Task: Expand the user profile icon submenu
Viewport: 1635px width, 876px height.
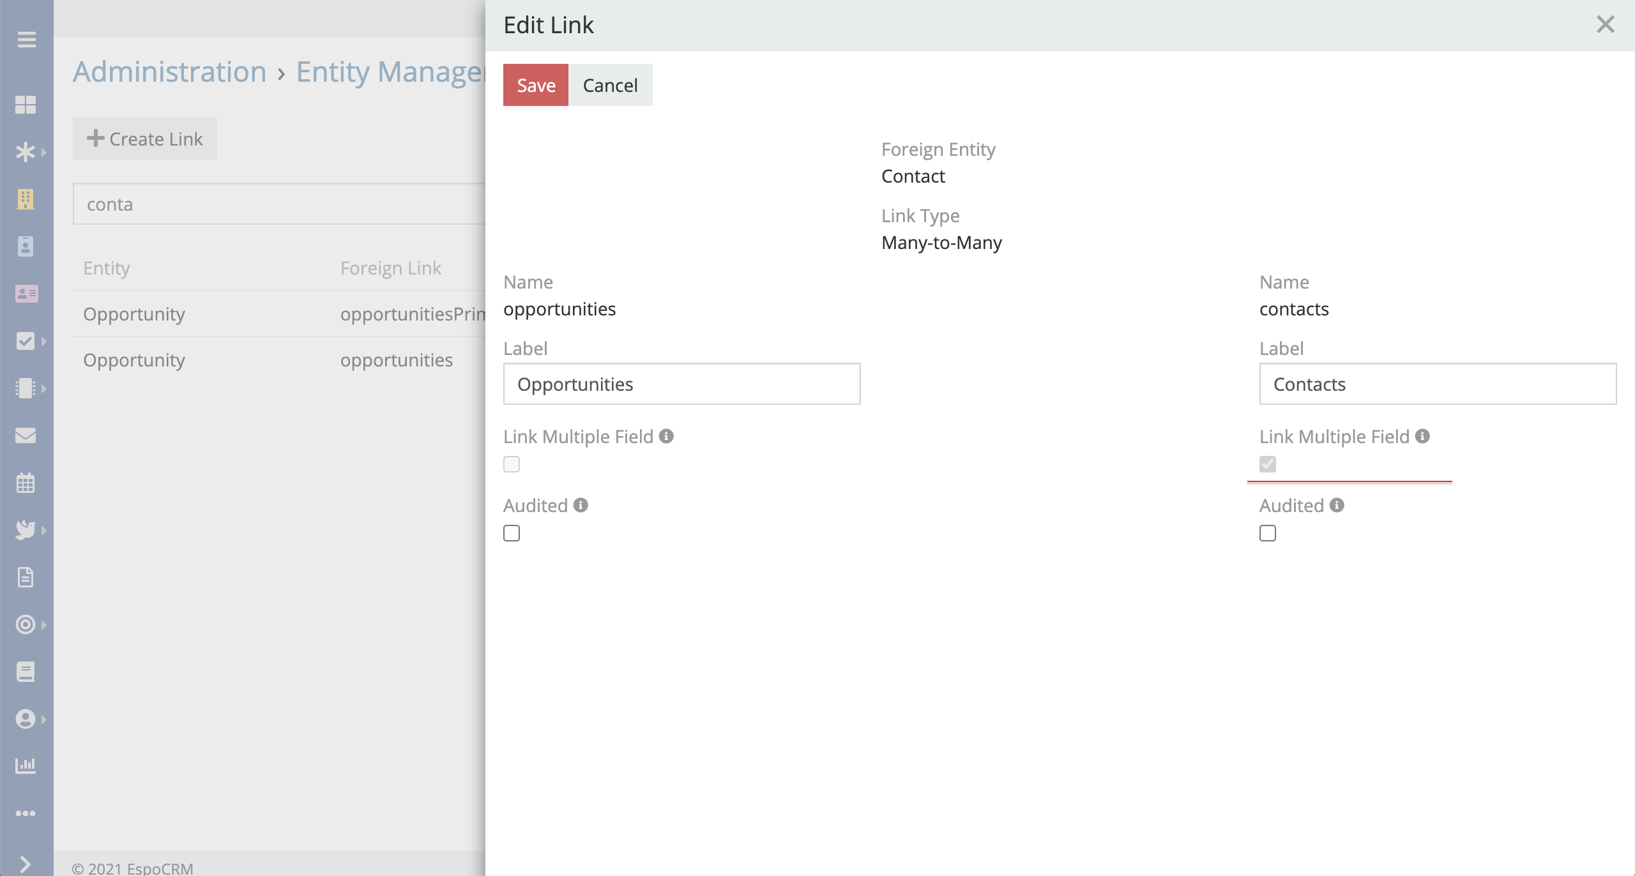Action: click(44, 719)
